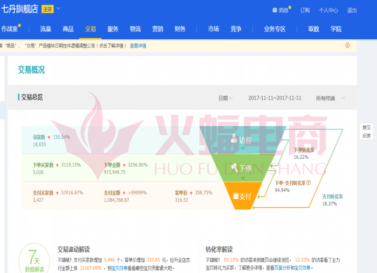Close the yellow announcement banner

(x=347, y=45)
